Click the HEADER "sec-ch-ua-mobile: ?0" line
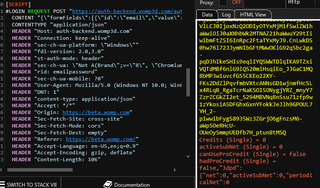Image resolution: width=320 pixels, height=188 pixels. coord(58,79)
